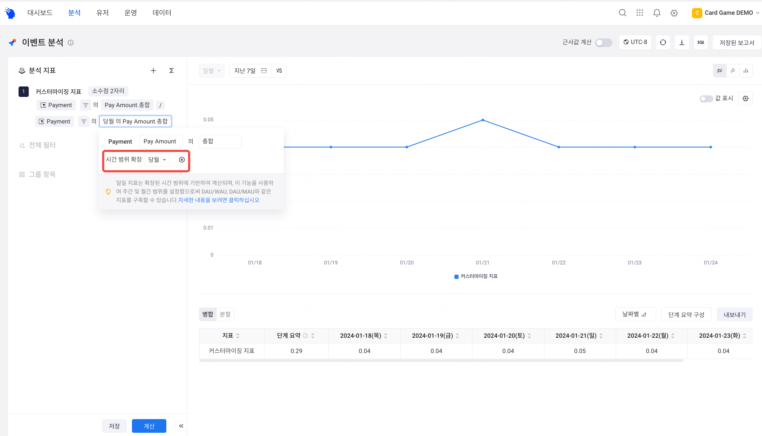The height and width of the screenshot is (436, 762).
Task: Sort by 지표 column
Action: point(238,336)
